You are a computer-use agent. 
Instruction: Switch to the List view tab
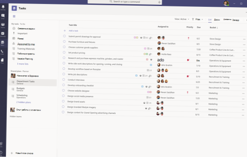210,20
